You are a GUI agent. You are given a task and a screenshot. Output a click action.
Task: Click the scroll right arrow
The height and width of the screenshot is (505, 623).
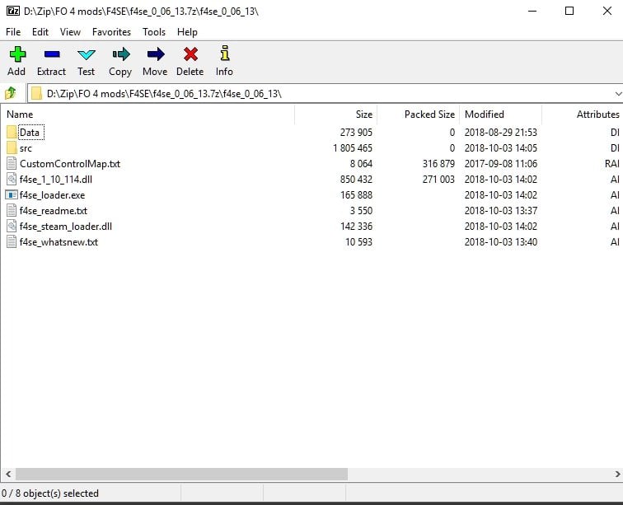[x=617, y=474]
